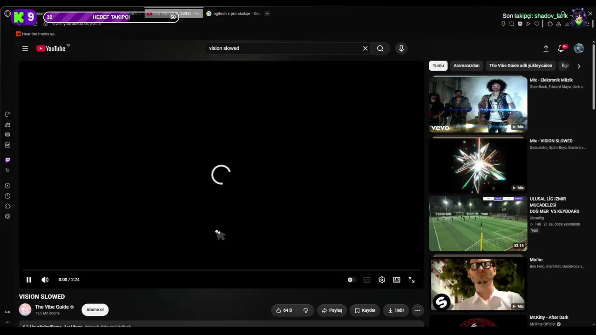Open the striped panel icon in the Opera sidebar
This screenshot has height=335, width=596.
7,135
